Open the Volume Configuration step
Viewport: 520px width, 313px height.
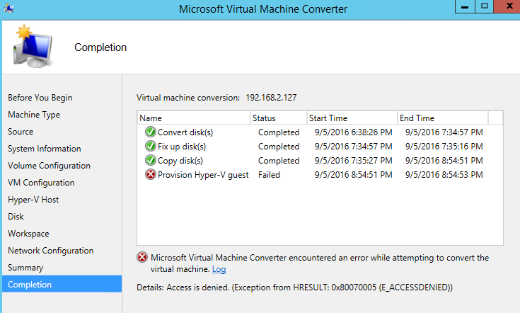point(49,166)
